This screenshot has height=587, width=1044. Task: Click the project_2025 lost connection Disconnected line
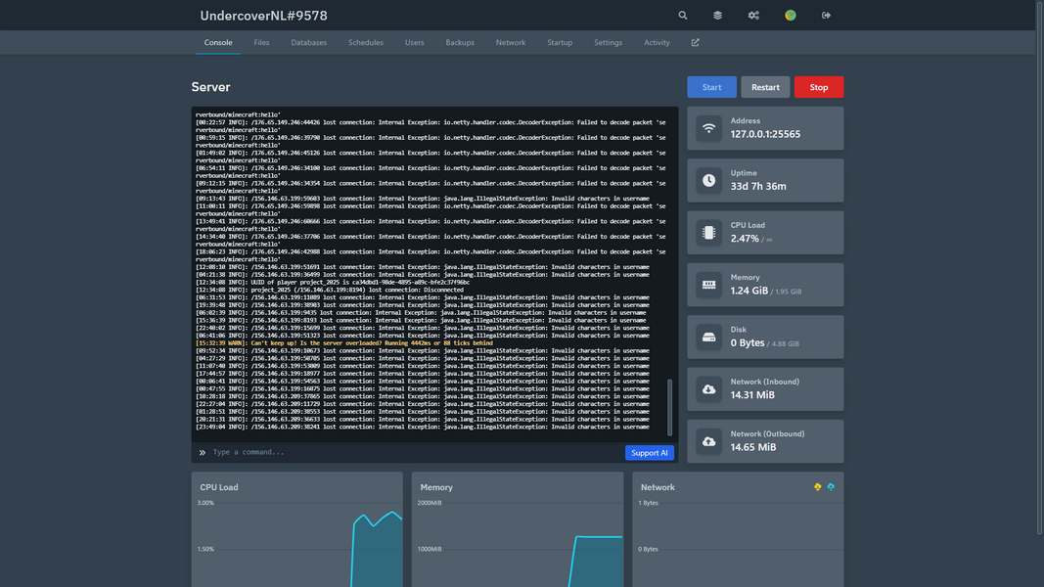330,291
